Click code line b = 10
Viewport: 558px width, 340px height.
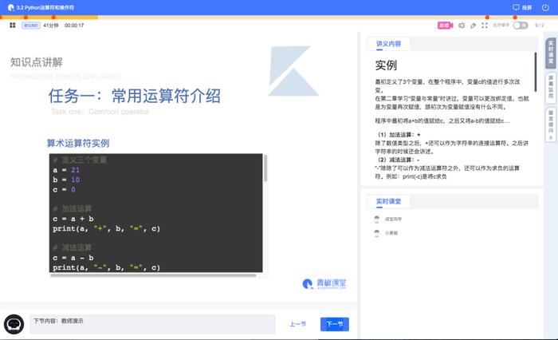click(x=66, y=180)
